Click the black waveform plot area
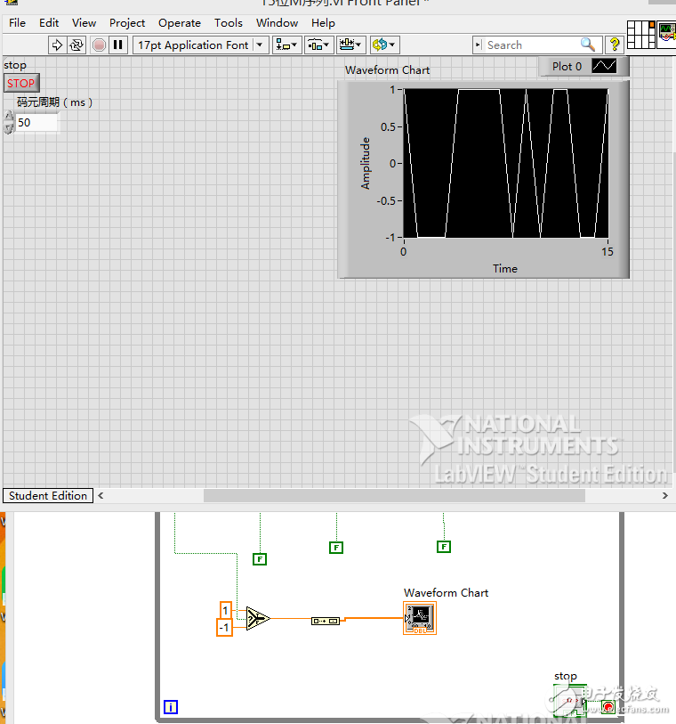 point(506,163)
